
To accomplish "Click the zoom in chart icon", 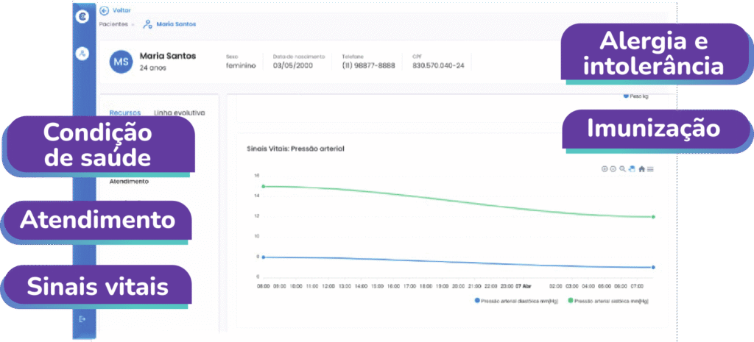I will tap(605, 169).
